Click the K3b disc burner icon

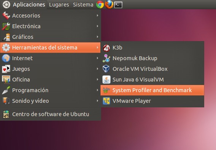click(106, 48)
